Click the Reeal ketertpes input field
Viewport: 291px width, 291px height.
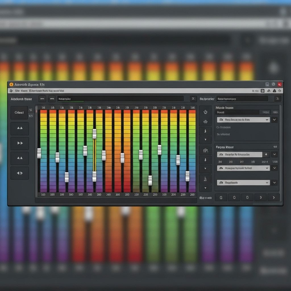tap(242, 99)
